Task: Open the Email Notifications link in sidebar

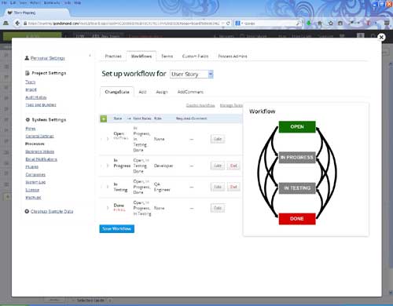Action: 41,159
